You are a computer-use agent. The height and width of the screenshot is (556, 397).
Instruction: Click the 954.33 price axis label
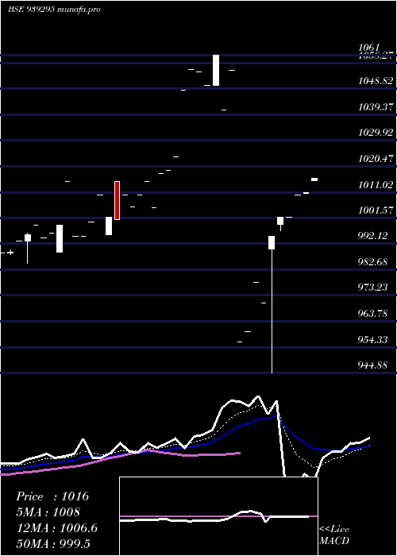point(372,340)
